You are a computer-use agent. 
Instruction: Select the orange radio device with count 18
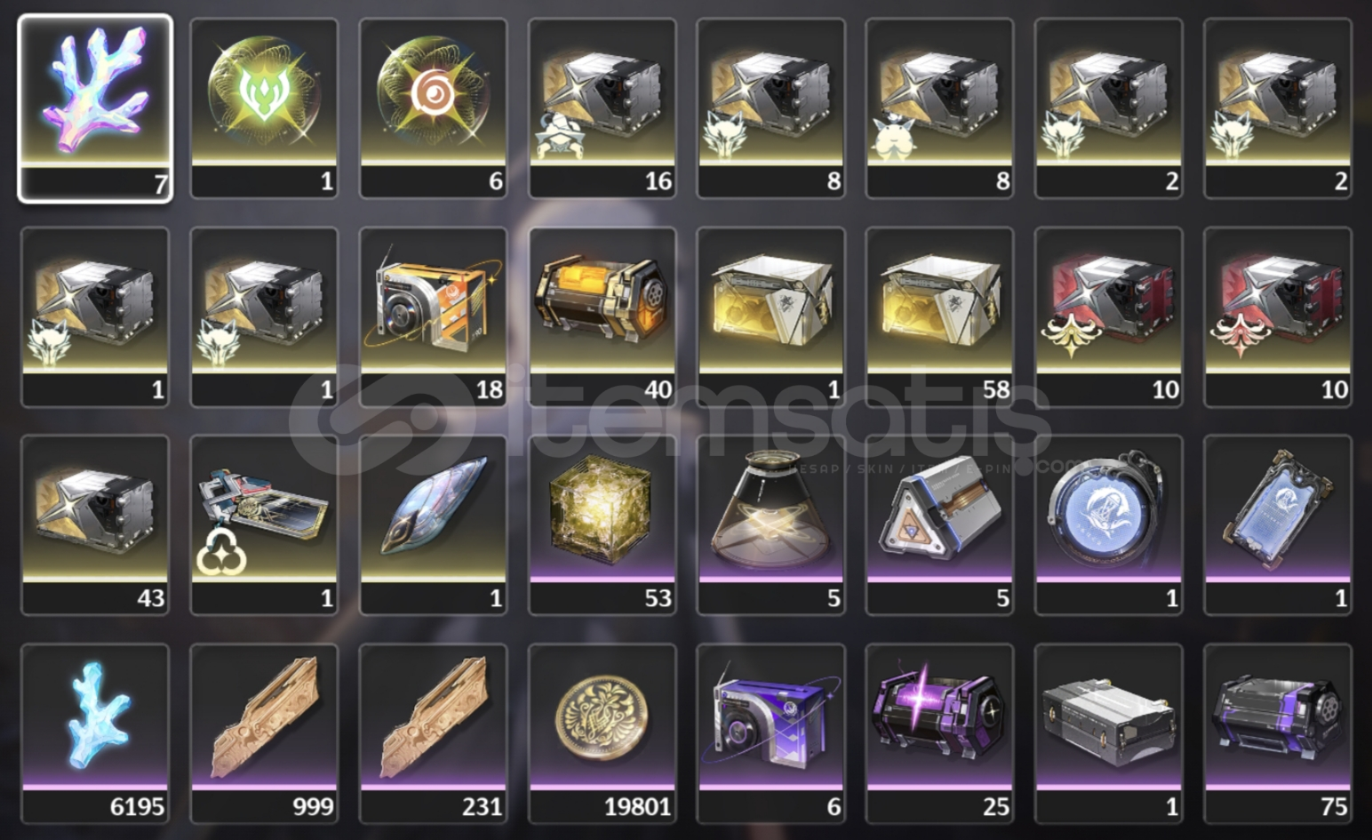pyautogui.click(x=433, y=317)
